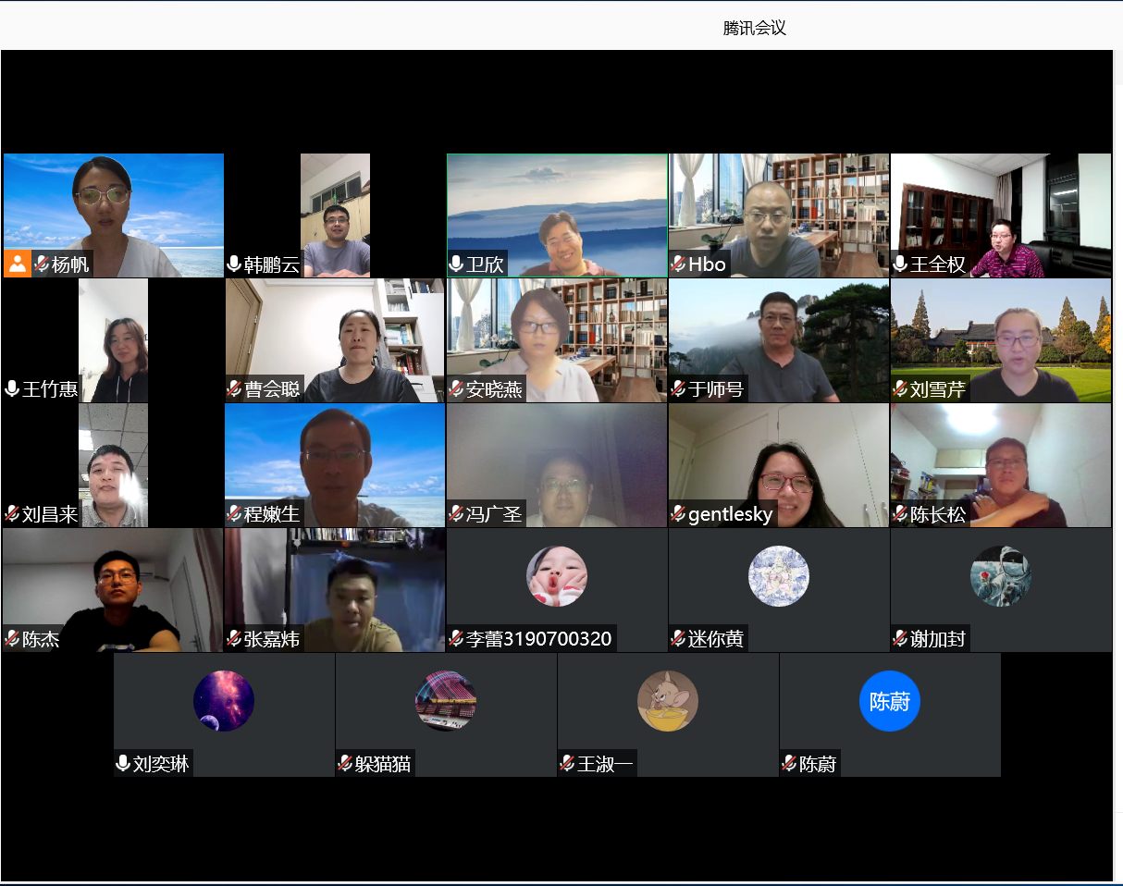
Task: Select 王淑一's cartoon mouse avatar
Action: click(x=668, y=701)
